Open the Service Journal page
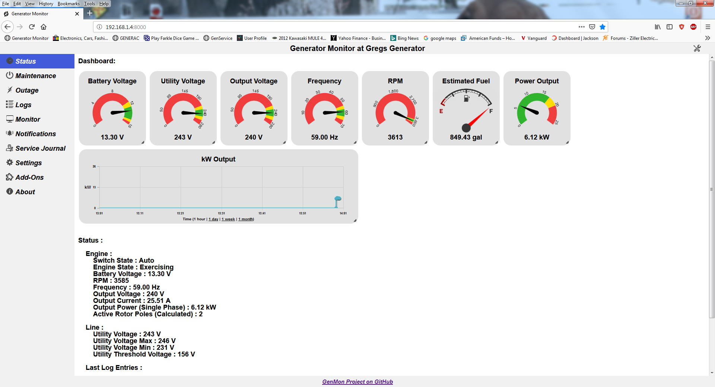 click(40, 148)
